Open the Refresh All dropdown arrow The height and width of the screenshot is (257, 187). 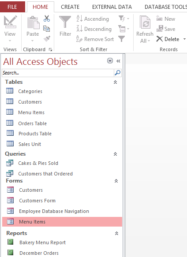(x=149, y=41)
